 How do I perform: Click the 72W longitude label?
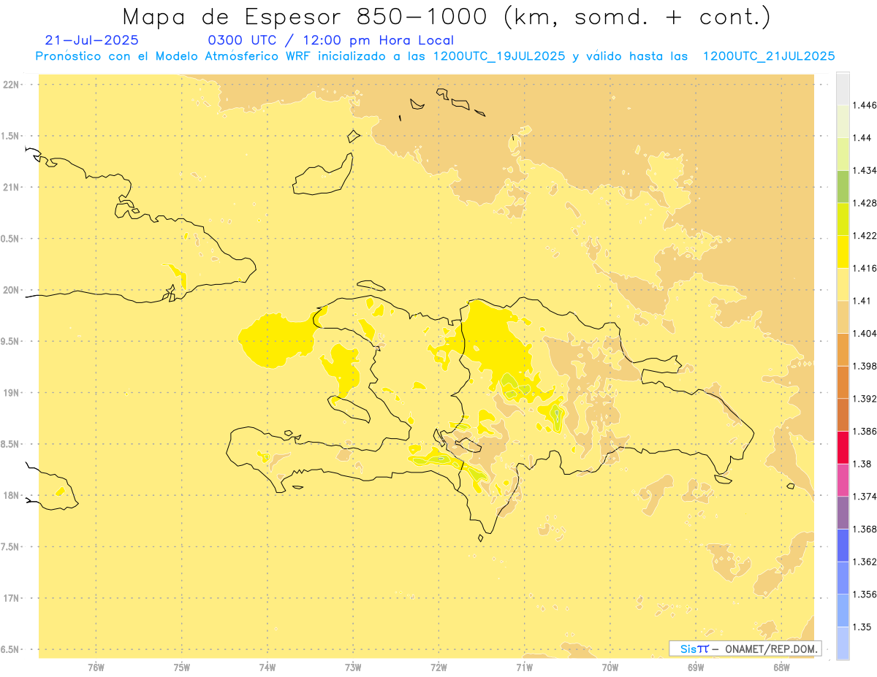coord(438,666)
